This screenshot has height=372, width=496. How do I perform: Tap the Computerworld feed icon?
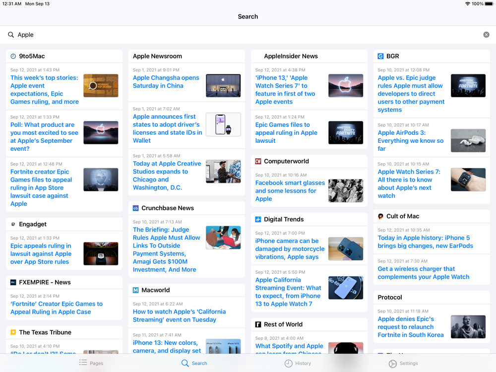[x=258, y=162]
